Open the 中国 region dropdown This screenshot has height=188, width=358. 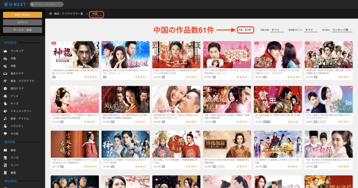(96, 14)
